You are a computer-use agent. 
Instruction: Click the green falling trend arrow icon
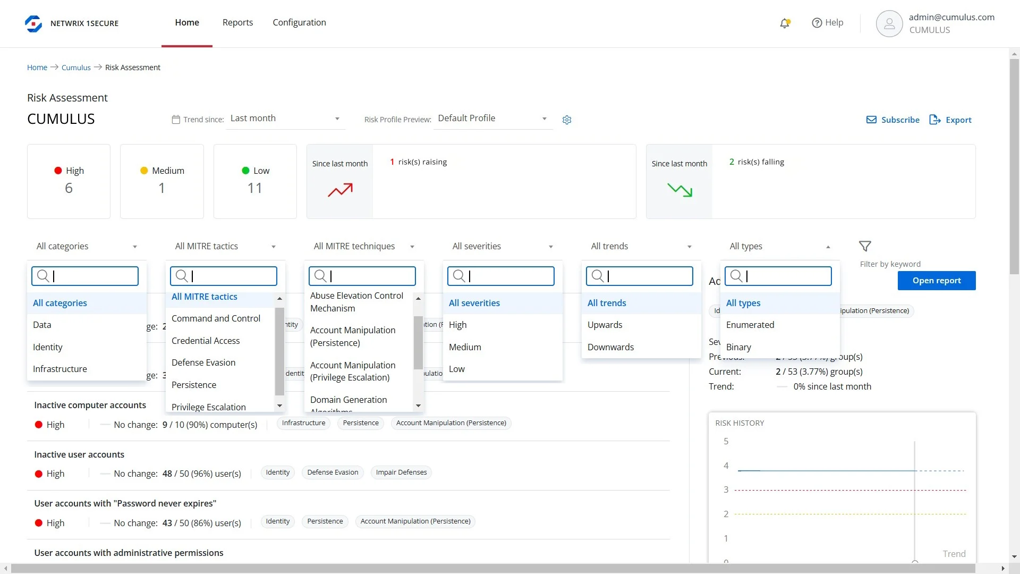pyautogui.click(x=679, y=190)
